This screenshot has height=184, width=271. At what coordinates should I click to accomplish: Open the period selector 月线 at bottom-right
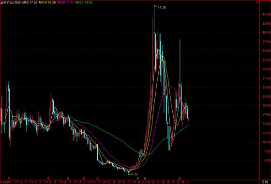pos(264,182)
